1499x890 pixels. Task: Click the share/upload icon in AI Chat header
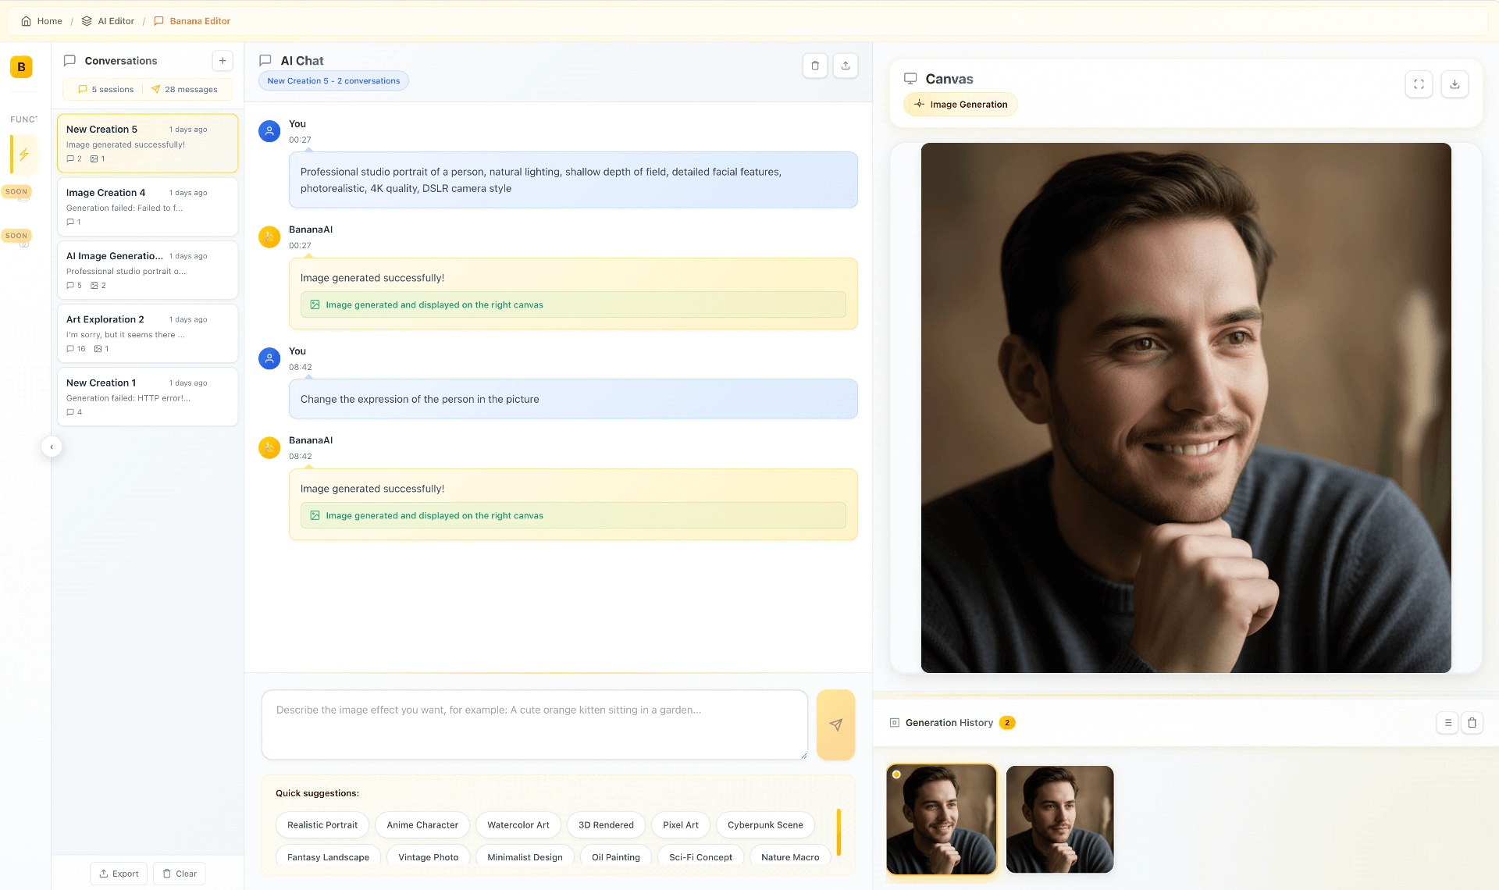(846, 66)
